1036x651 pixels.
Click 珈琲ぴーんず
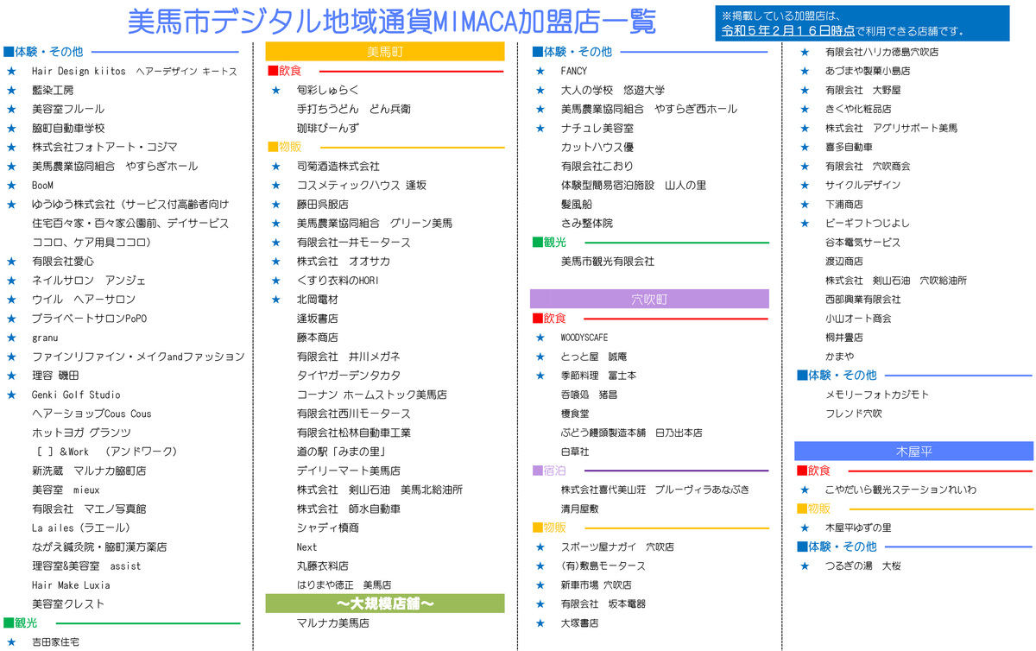(x=328, y=128)
